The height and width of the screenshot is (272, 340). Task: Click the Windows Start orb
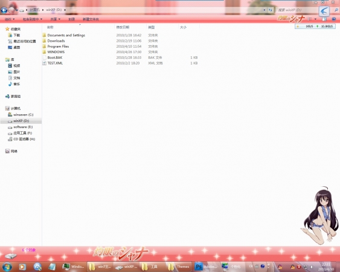pyautogui.click(x=7, y=267)
